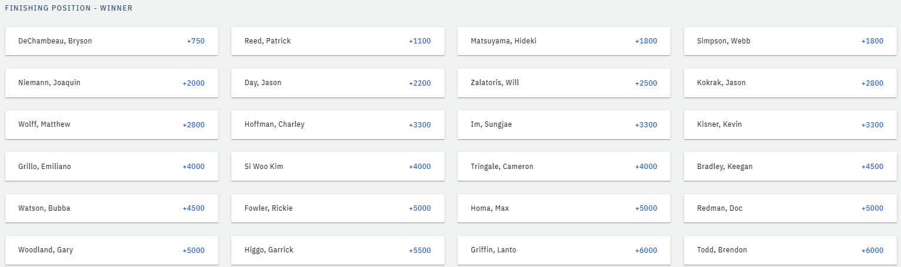901x267 pixels.
Task: Select Niemann, Joaquin at +2000
Action: (x=112, y=83)
